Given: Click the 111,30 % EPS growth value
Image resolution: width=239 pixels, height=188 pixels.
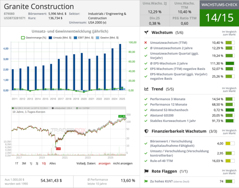Looking at the screenshot, I should click(217, 63).
